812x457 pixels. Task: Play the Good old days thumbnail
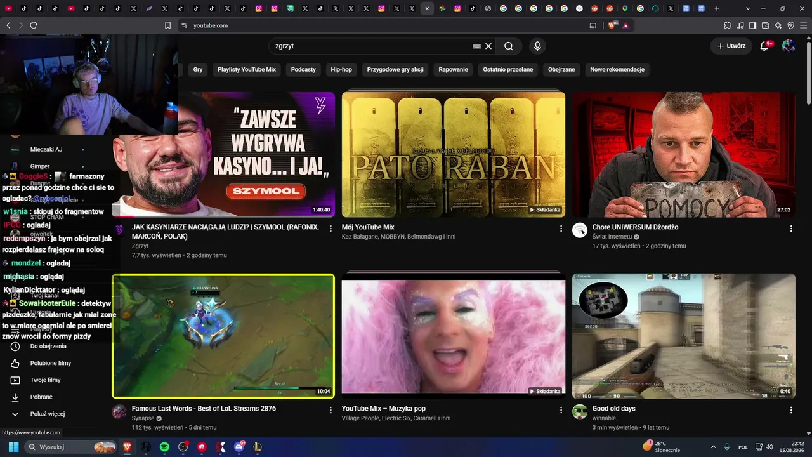(684, 336)
